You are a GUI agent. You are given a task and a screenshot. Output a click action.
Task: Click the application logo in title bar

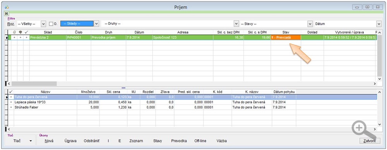(7, 7)
